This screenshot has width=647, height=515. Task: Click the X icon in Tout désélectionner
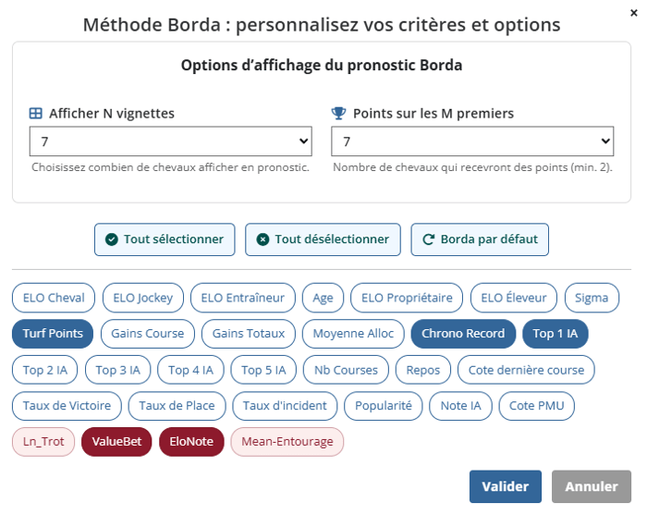coord(262,239)
